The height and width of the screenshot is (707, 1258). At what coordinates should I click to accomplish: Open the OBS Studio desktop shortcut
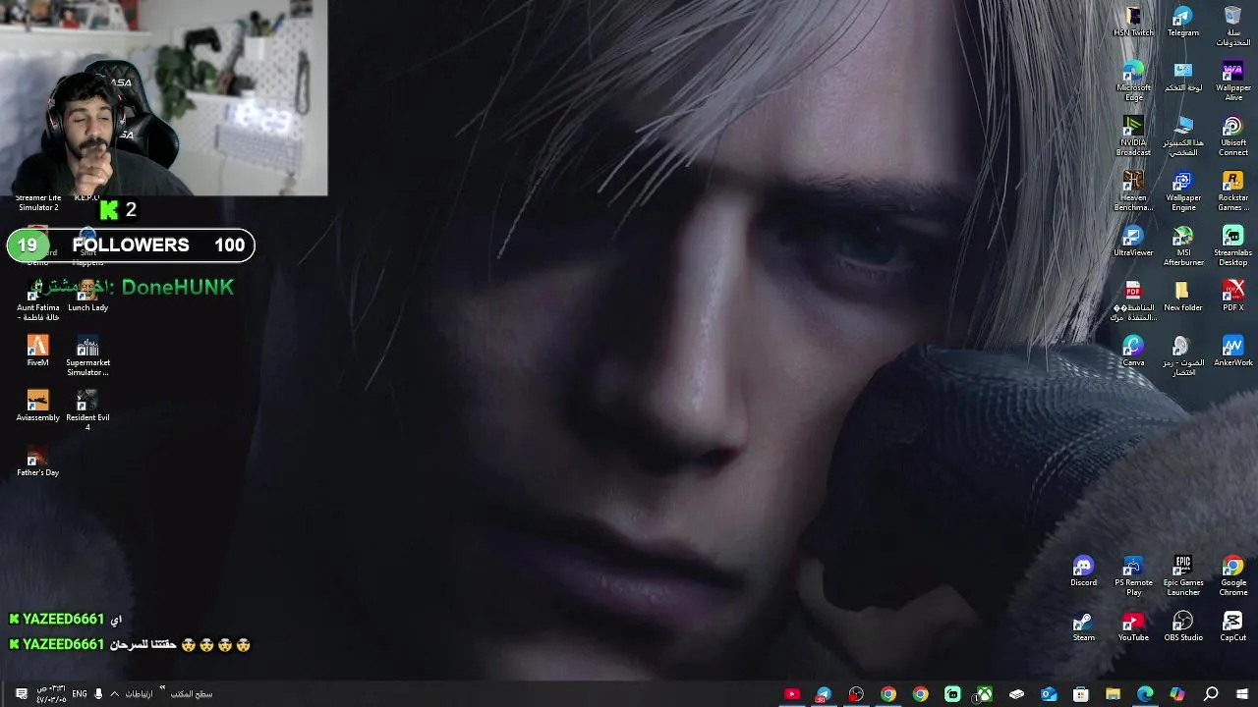click(1182, 626)
